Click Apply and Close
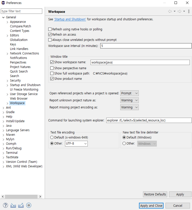 (x=151, y=205)
